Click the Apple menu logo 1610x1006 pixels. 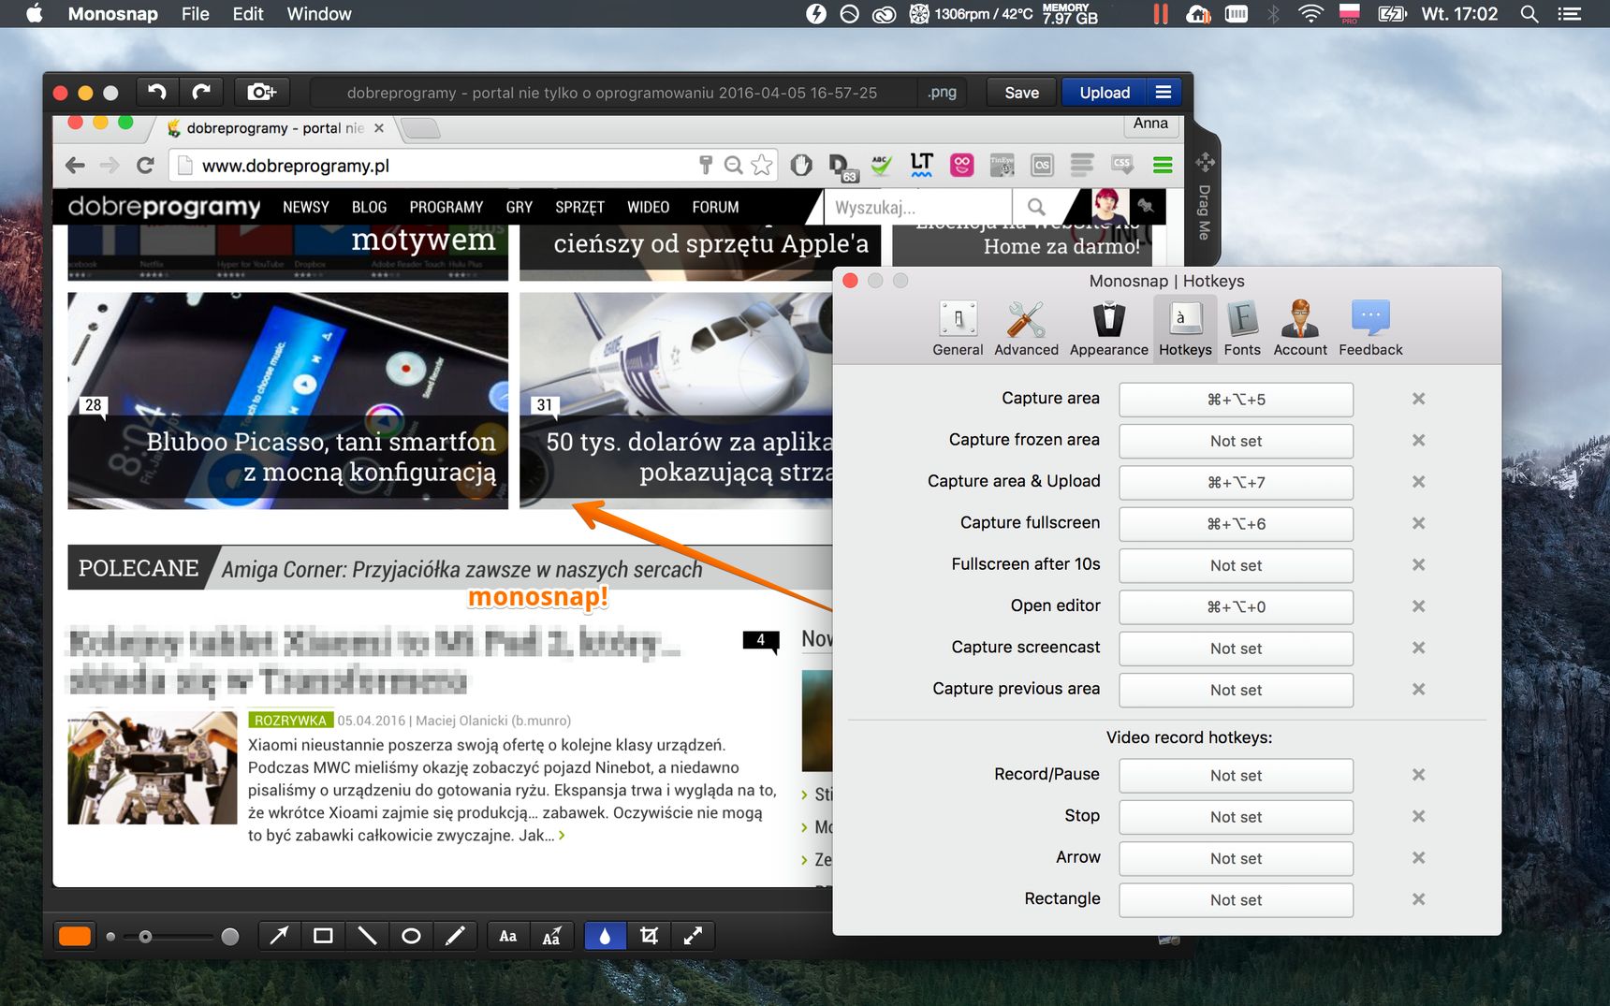(35, 13)
